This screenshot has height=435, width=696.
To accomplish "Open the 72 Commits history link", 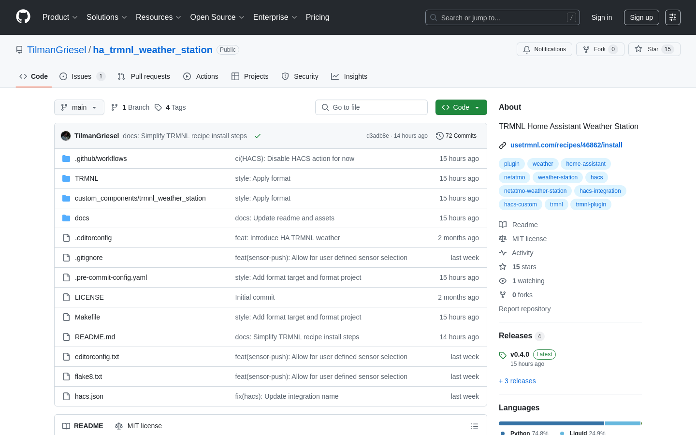I will [x=456, y=136].
